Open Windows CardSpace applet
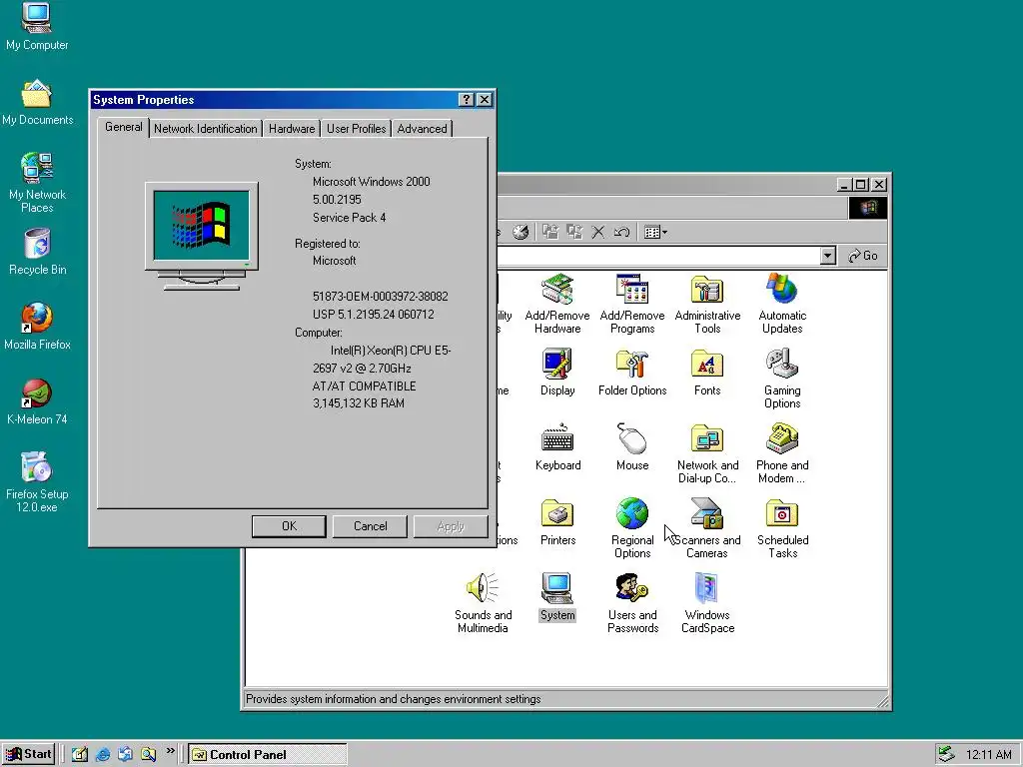The width and height of the screenshot is (1023, 767). pos(707,603)
